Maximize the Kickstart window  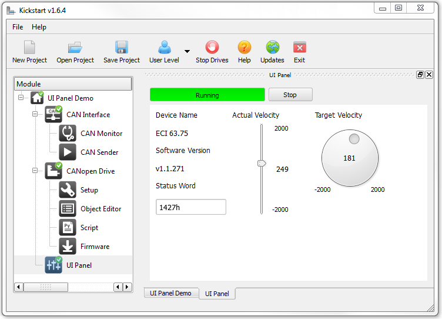[399, 8]
